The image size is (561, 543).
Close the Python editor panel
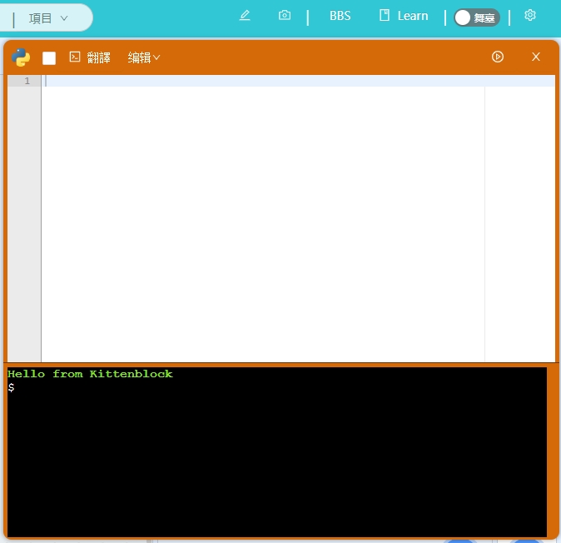(536, 57)
